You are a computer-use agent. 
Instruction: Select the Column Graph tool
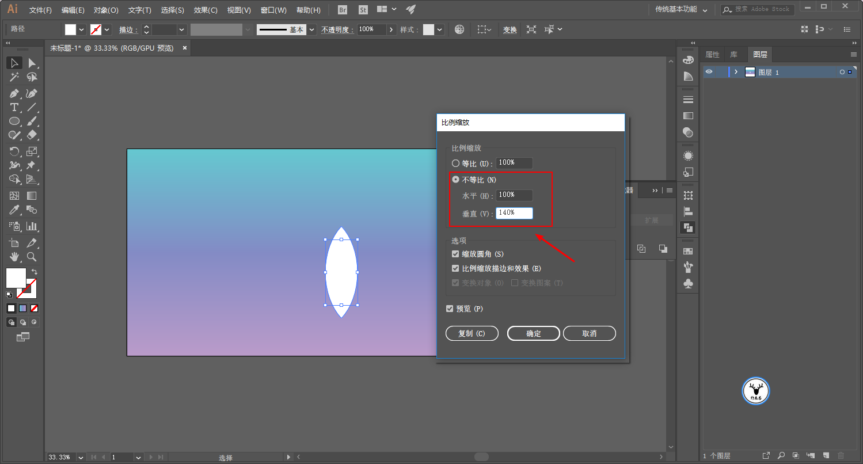click(32, 226)
